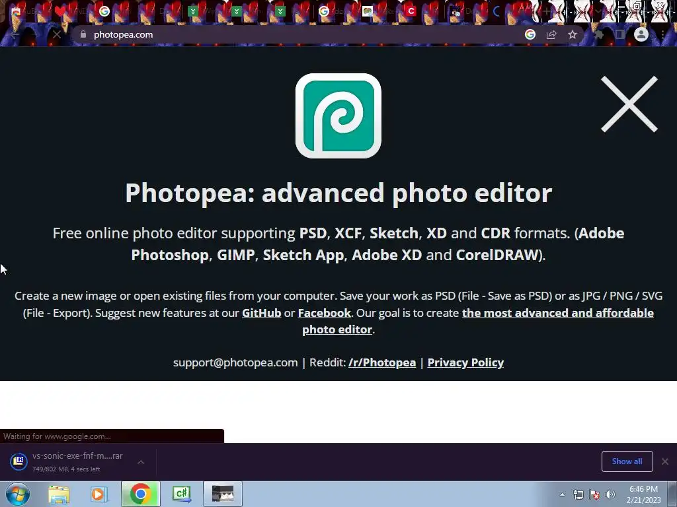Viewport: 677px width, 507px height.
Task: Open Windows Explorer from the taskbar
Action: [x=59, y=494]
